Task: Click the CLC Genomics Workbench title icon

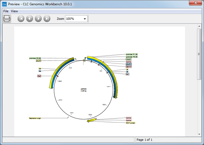Action: (x=4, y=4)
